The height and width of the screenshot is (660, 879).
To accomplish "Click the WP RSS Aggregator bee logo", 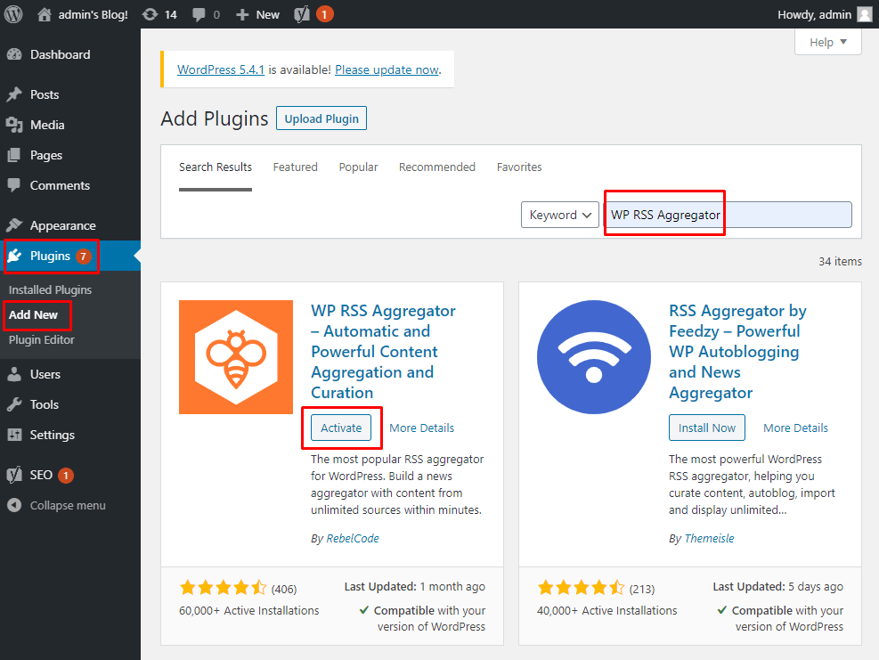I will 236,357.
